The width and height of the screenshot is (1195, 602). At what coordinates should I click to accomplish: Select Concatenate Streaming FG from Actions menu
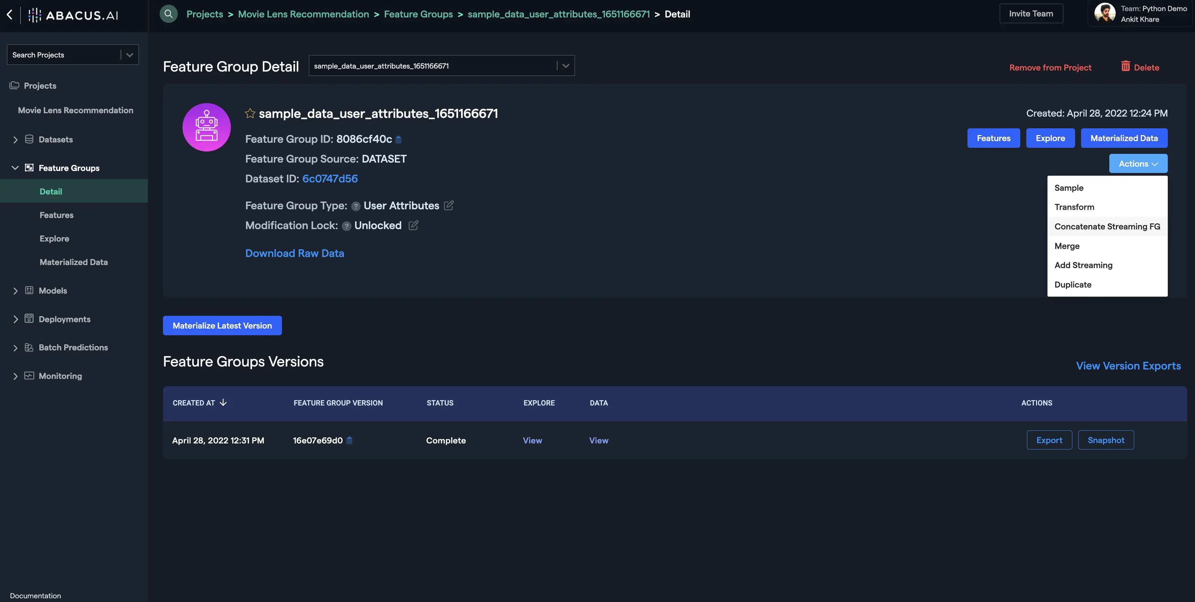tap(1107, 226)
